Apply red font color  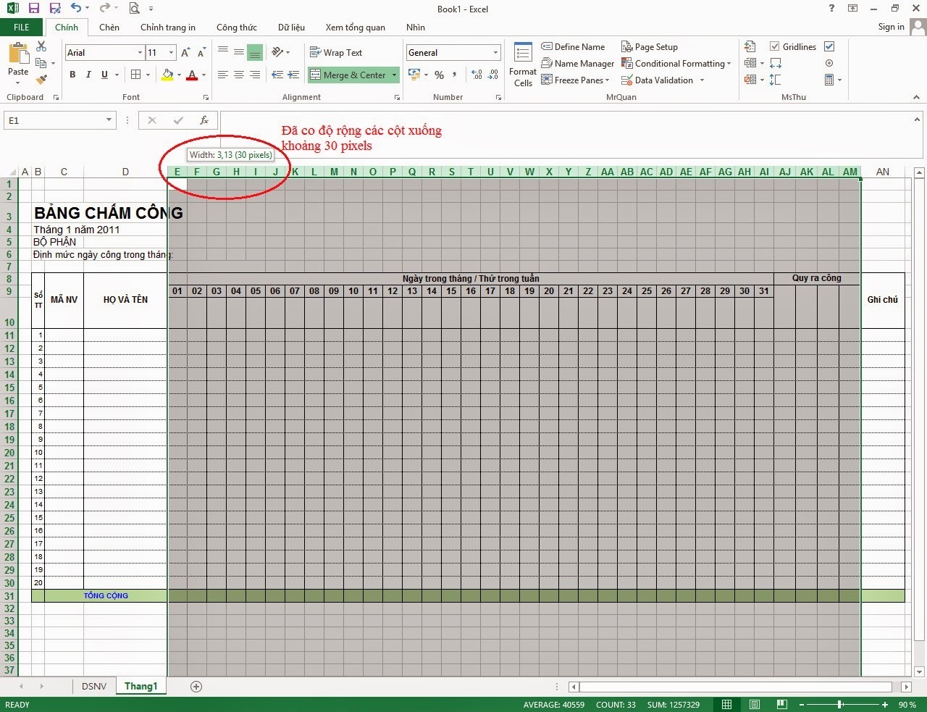(x=192, y=75)
